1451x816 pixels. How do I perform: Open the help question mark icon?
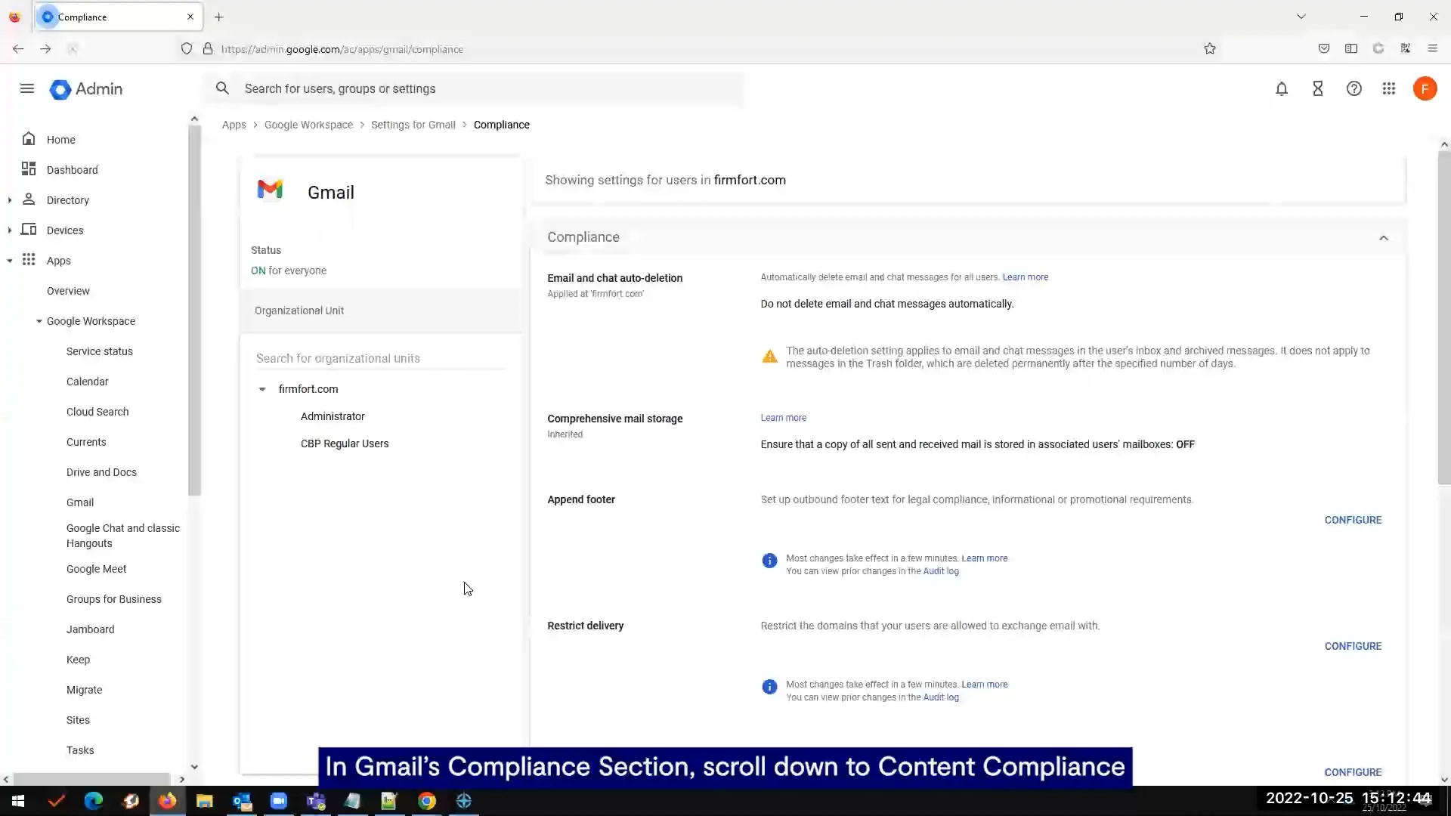point(1354,89)
